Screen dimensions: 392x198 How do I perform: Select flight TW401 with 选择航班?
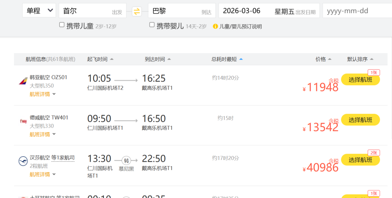pyautogui.click(x=360, y=120)
